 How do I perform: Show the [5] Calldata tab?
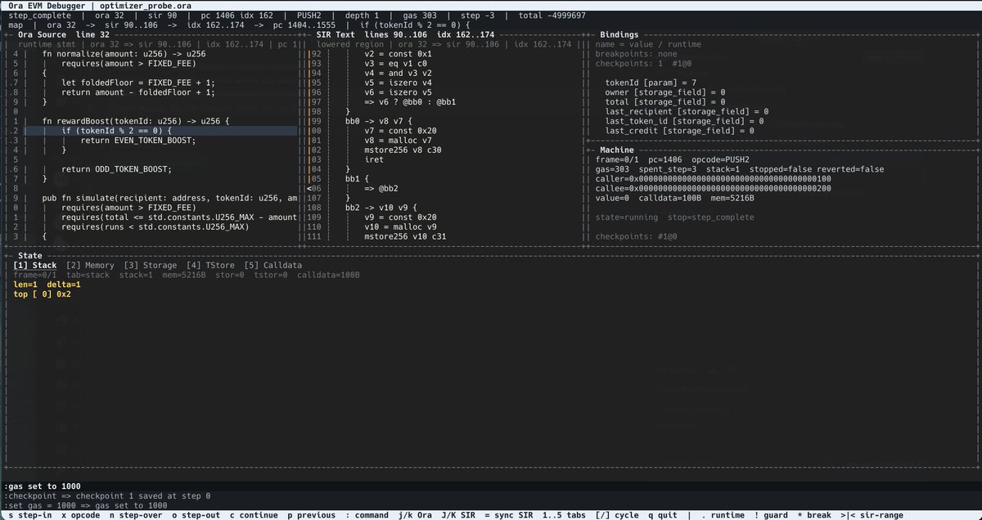tap(273, 266)
